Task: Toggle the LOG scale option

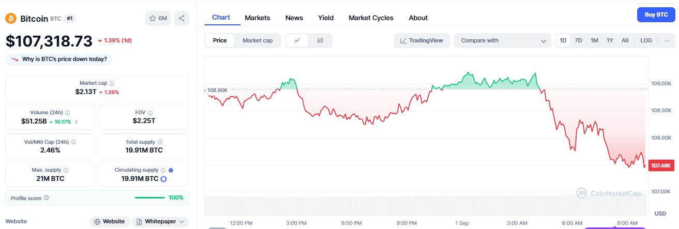Action: click(646, 40)
